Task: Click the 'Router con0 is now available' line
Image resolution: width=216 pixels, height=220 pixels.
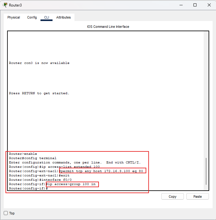Action: point(39,63)
